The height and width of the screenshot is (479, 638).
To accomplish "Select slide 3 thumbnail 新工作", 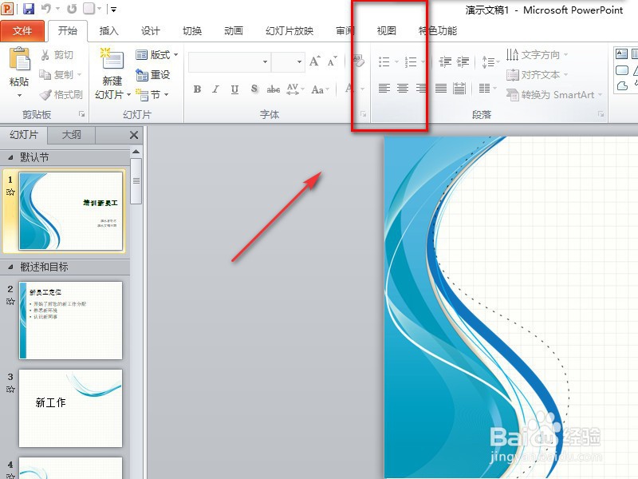I will point(71,408).
